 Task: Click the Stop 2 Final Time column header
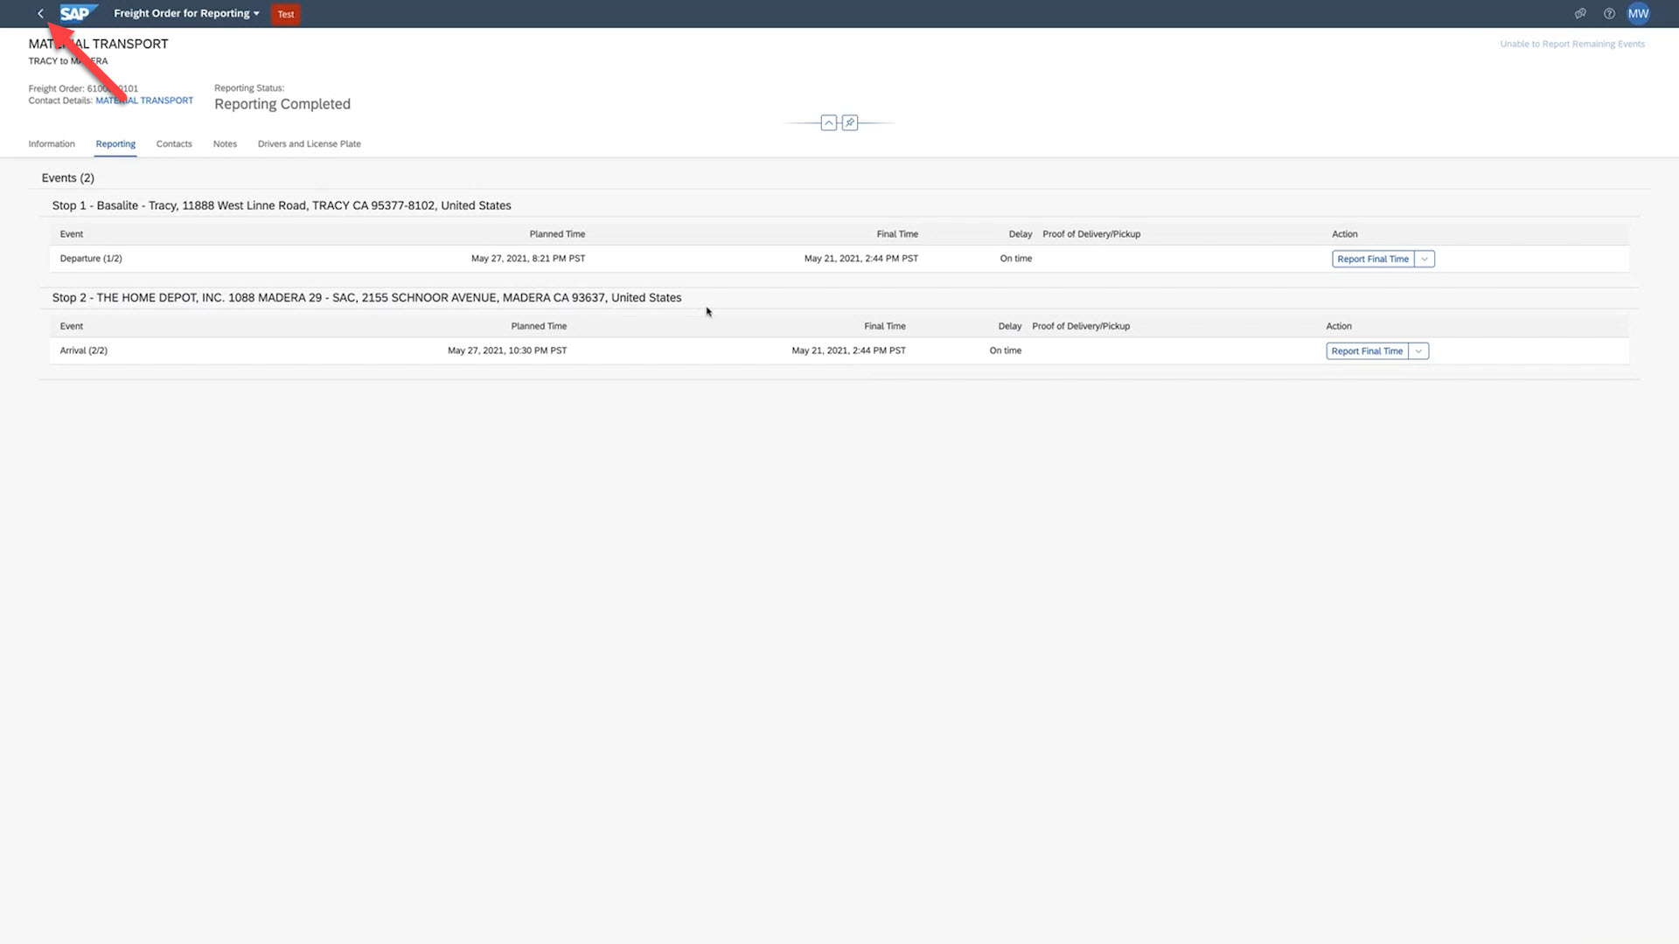pos(885,326)
